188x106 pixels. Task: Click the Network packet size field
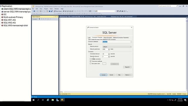click(x=105, y=49)
